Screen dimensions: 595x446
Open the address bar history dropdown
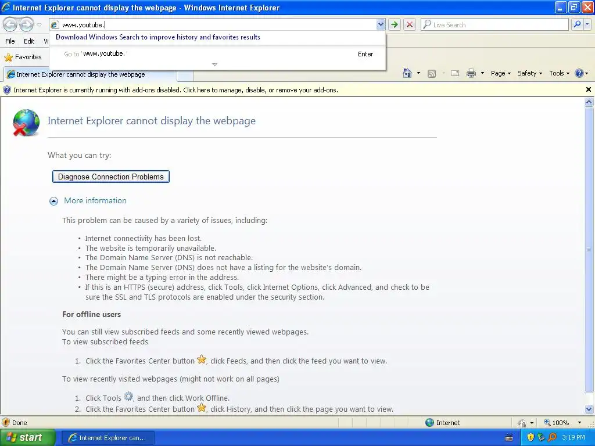[x=381, y=25]
